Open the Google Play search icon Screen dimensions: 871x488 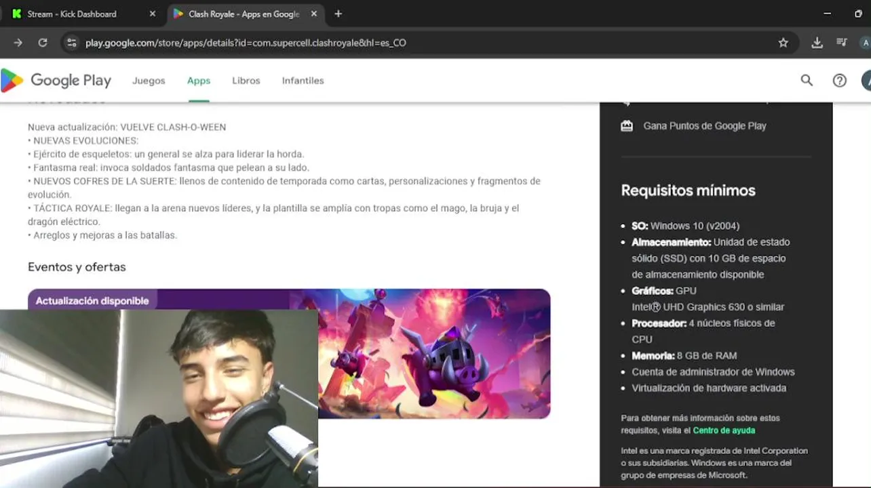807,81
